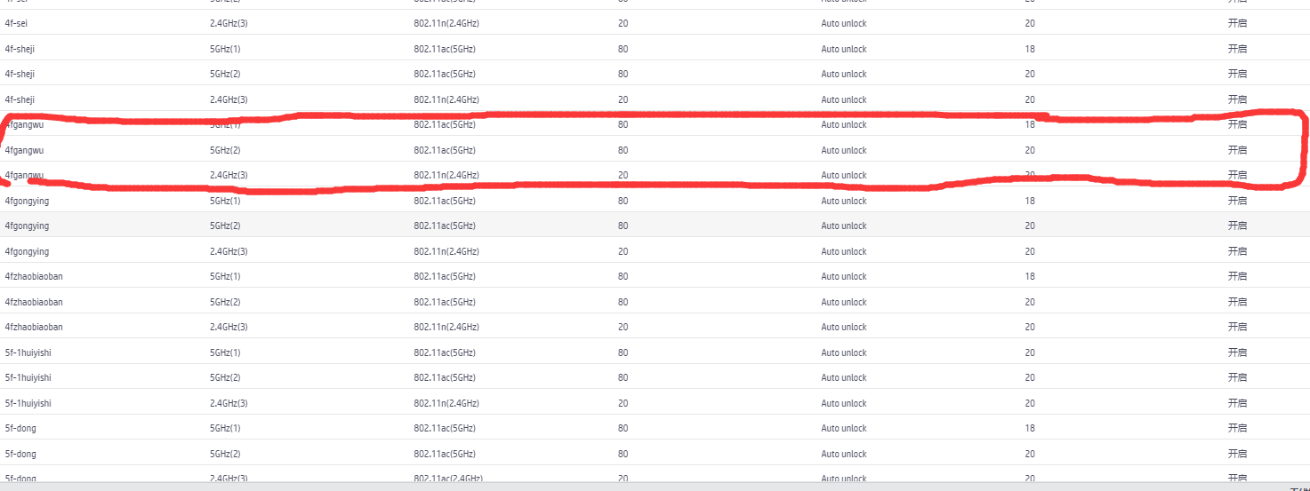The width and height of the screenshot is (1310, 491).
Task: Click bandwidth 80 in 5f-1huiyishi 5GHz(1) row
Action: (x=623, y=352)
